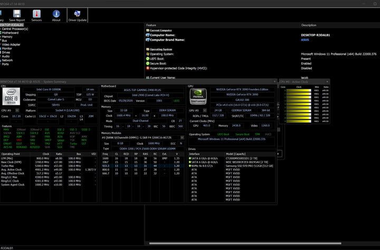
Task: Click the green Secure Boot check icon
Action: click(148, 64)
